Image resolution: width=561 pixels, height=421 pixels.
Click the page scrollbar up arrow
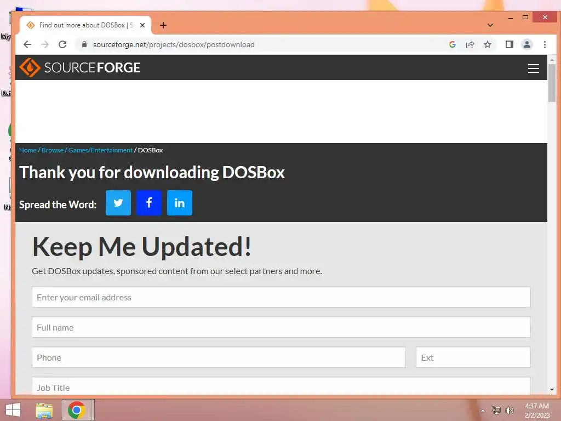[552, 59]
